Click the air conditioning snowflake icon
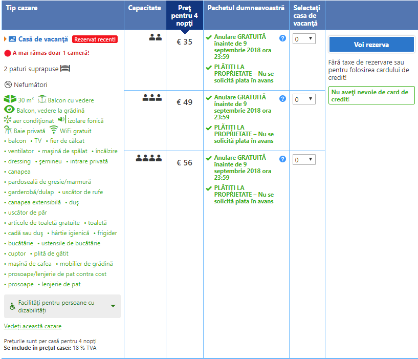The image size is (418, 359). click(7, 120)
